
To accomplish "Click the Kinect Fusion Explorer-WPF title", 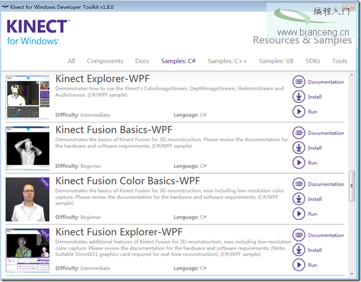I will (x=119, y=232).
